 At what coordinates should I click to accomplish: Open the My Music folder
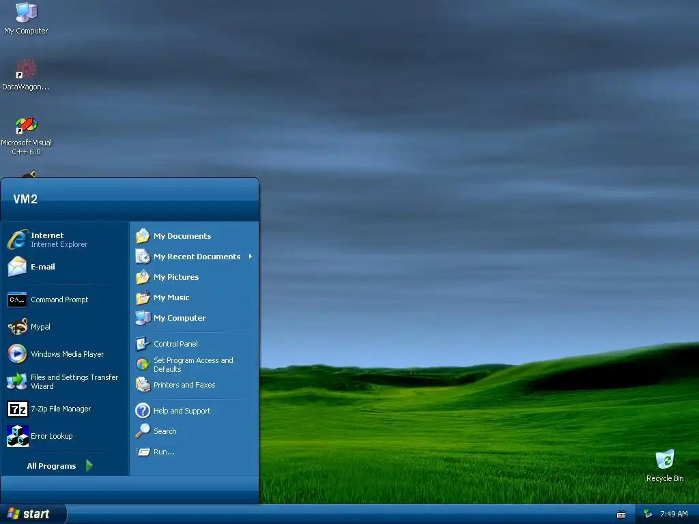(x=193, y=297)
